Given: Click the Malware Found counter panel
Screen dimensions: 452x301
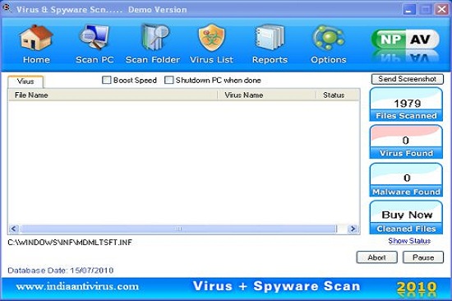Looking at the screenshot, I should pyautogui.click(x=406, y=180).
